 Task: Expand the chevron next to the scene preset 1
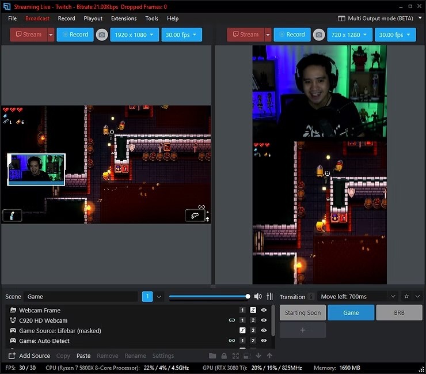coord(159,296)
